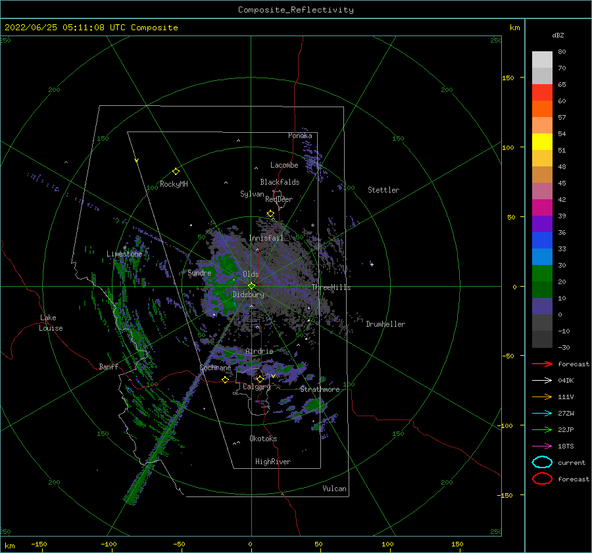The width and height of the screenshot is (592, 553).
Task: Click the dBZ legend heading
Action: [558, 35]
